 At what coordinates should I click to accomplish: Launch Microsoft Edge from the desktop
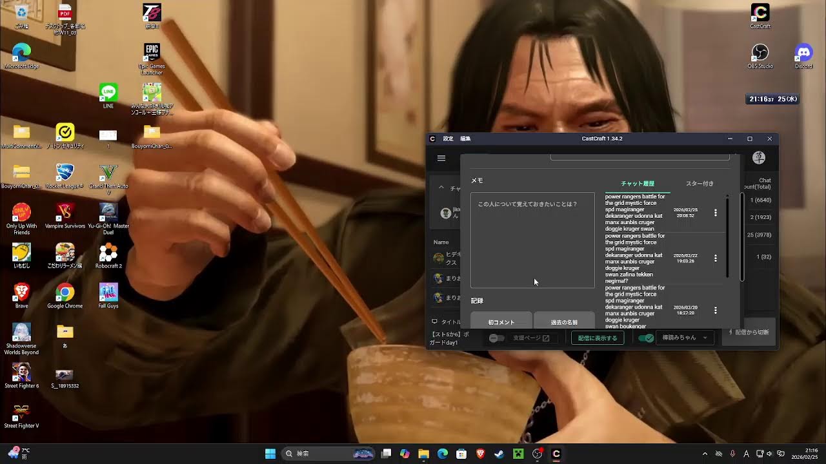21,56
